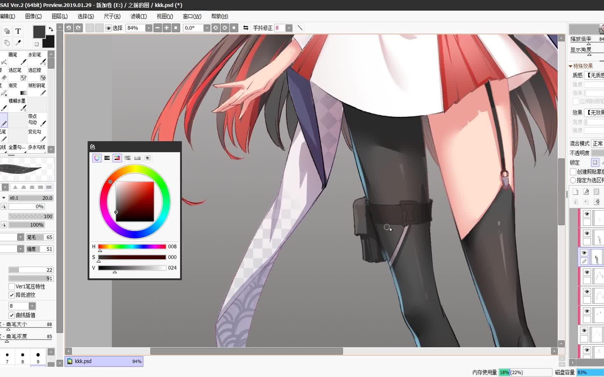
Task: Select the 选区擦 selection eraser
Action: [37, 74]
